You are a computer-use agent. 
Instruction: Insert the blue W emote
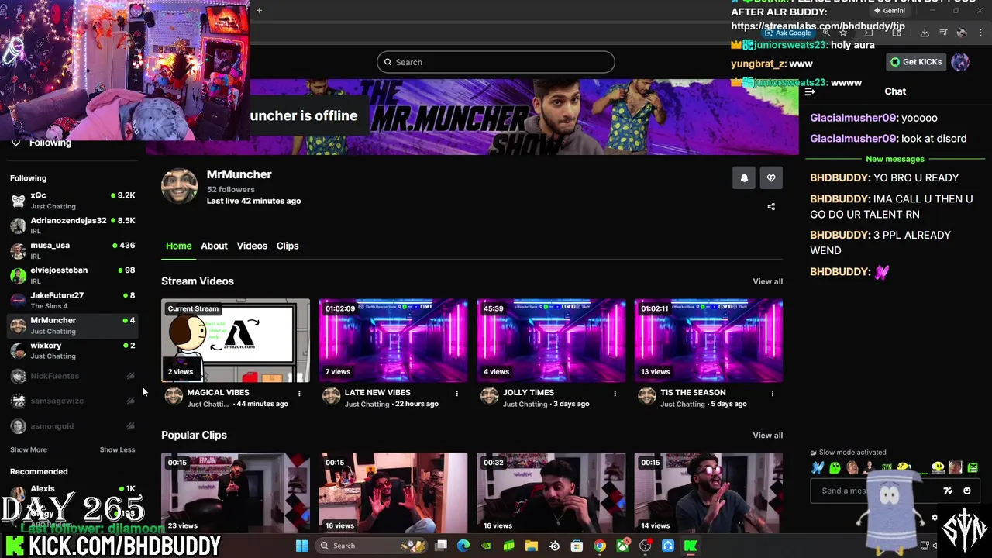(818, 467)
